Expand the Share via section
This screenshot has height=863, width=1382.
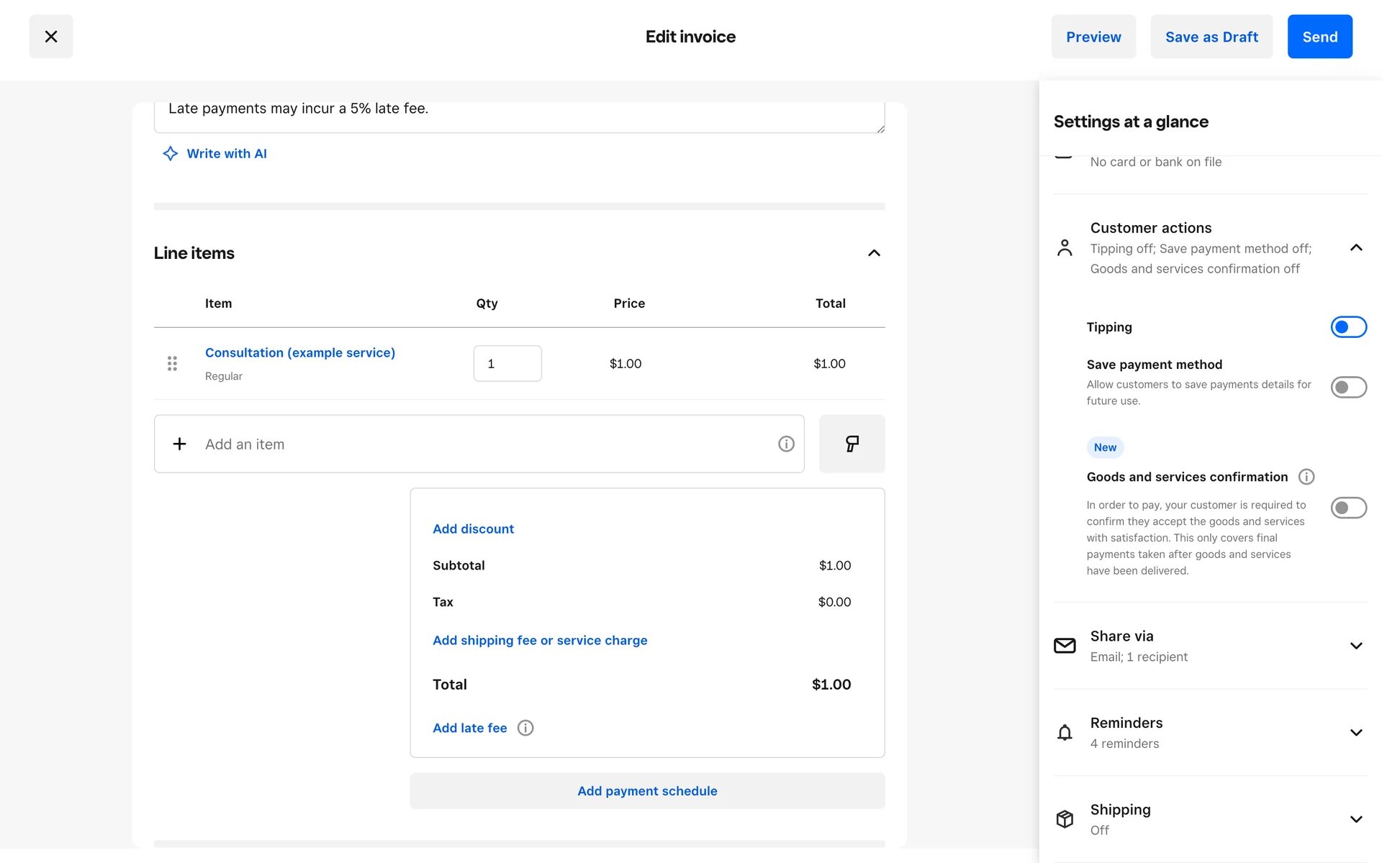point(1356,646)
